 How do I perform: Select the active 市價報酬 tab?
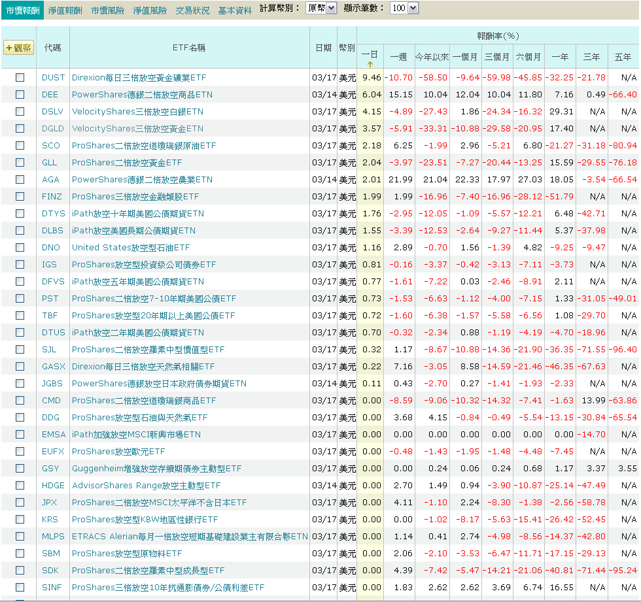pyautogui.click(x=22, y=10)
